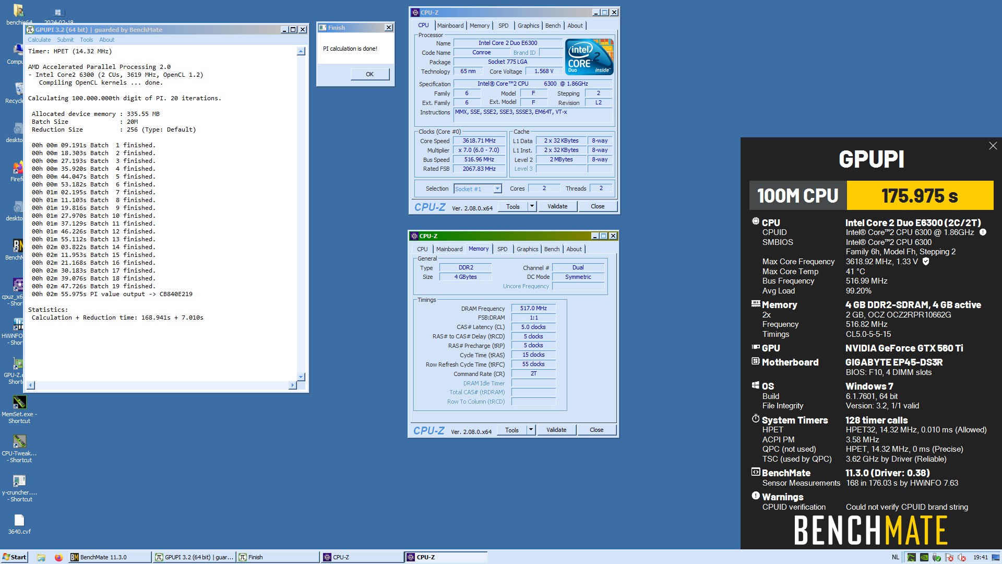Switch to Mainboard tab in the top CPU-Z window
1002x564 pixels.
pyautogui.click(x=450, y=26)
